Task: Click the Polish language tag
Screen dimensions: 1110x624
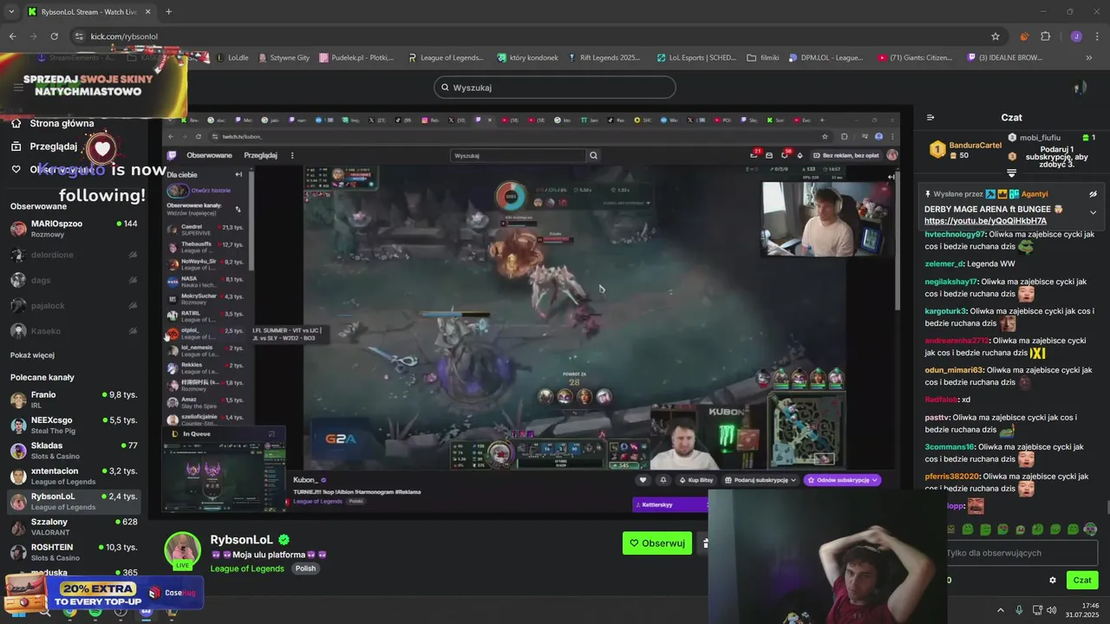Action: 305,569
